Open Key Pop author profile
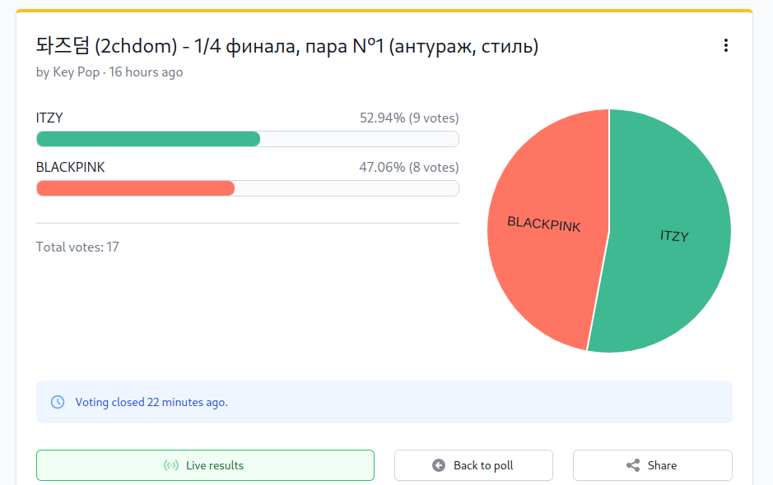773x485 pixels. (76, 72)
